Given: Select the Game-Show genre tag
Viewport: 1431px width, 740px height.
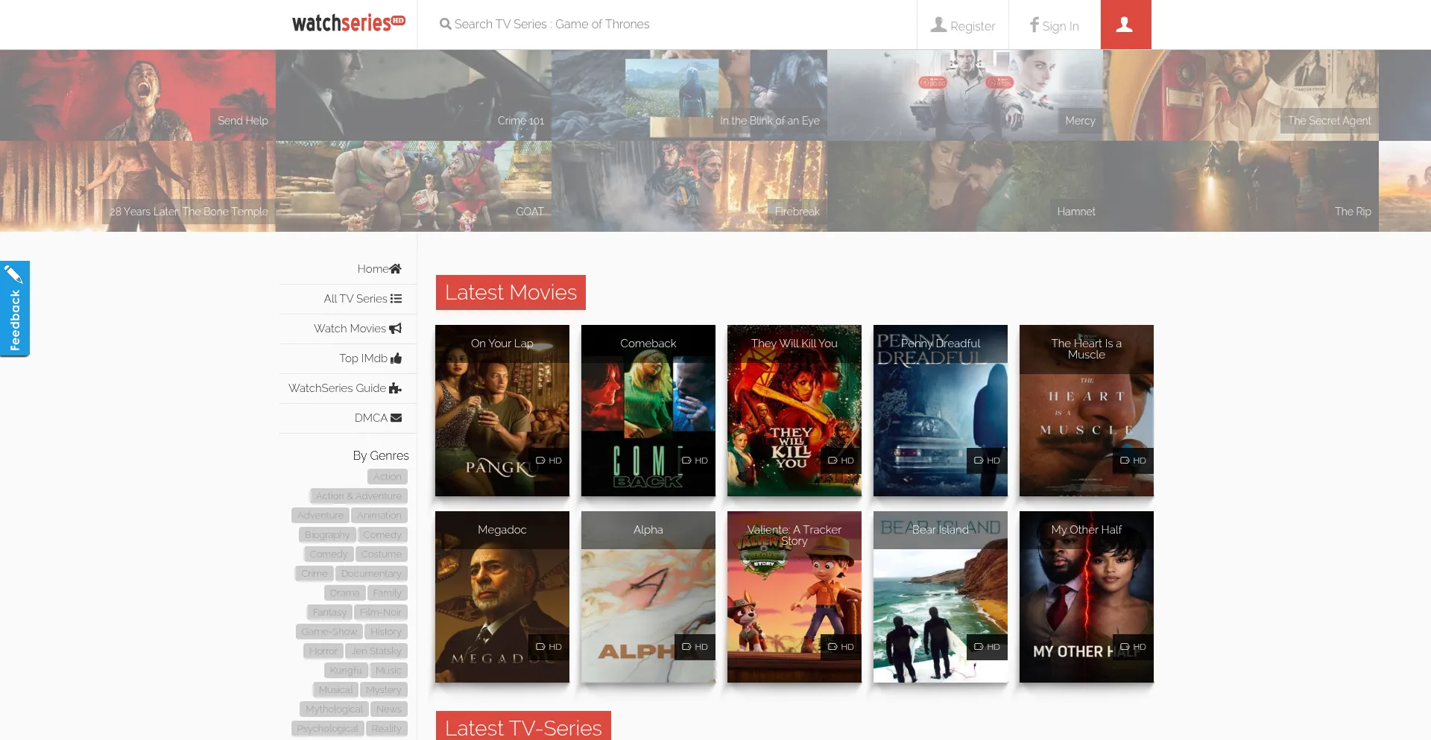Looking at the screenshot, I should 329,631.
